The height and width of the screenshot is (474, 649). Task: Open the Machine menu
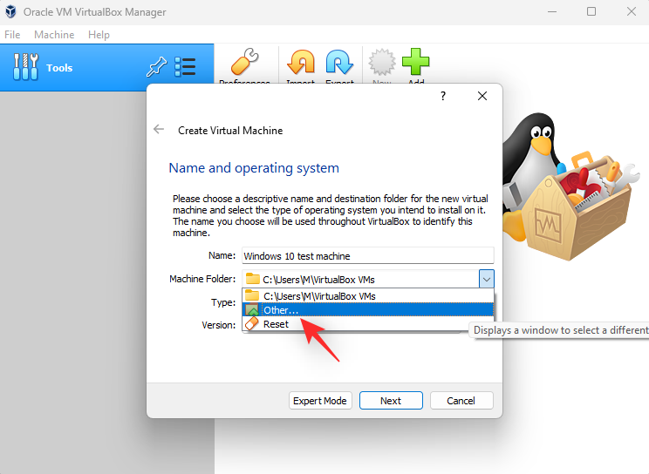point(54,35)
